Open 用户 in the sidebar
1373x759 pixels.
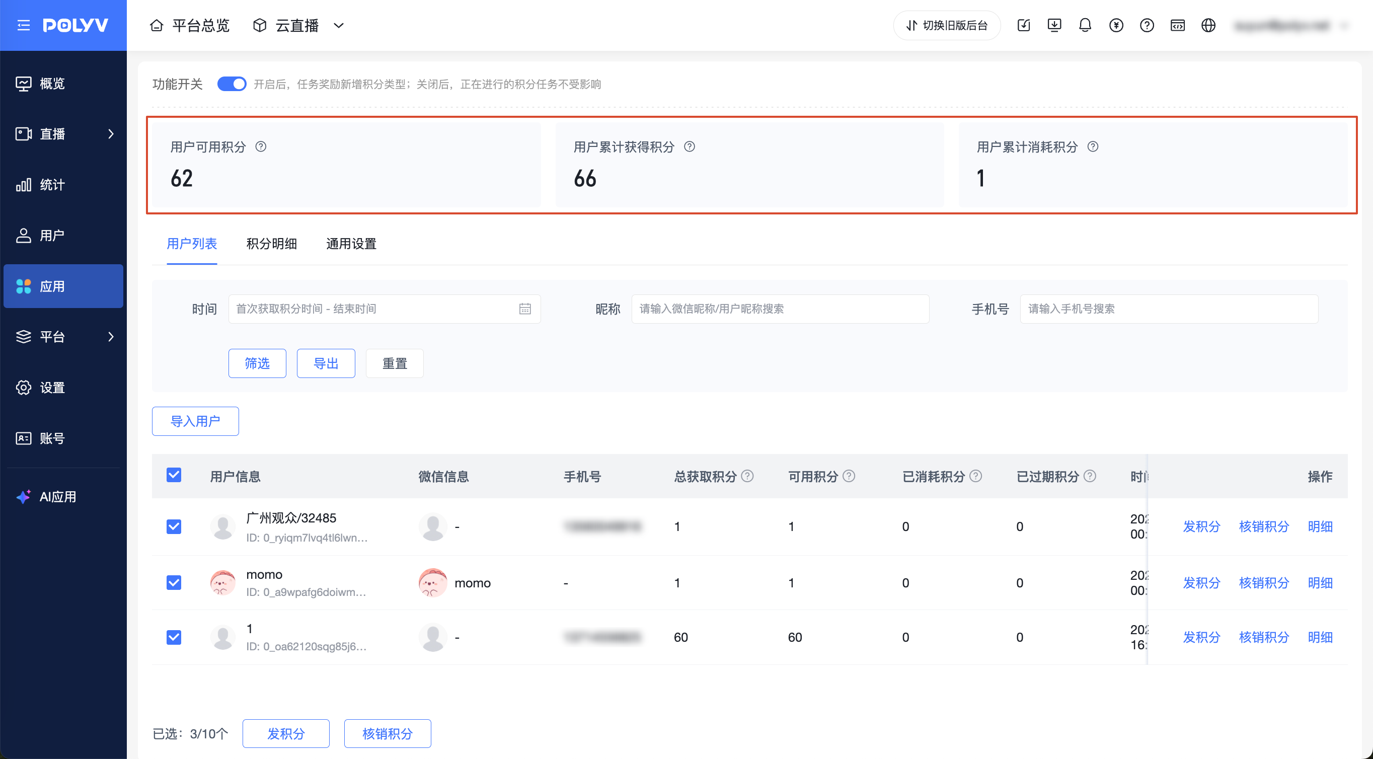click(63, 235)
